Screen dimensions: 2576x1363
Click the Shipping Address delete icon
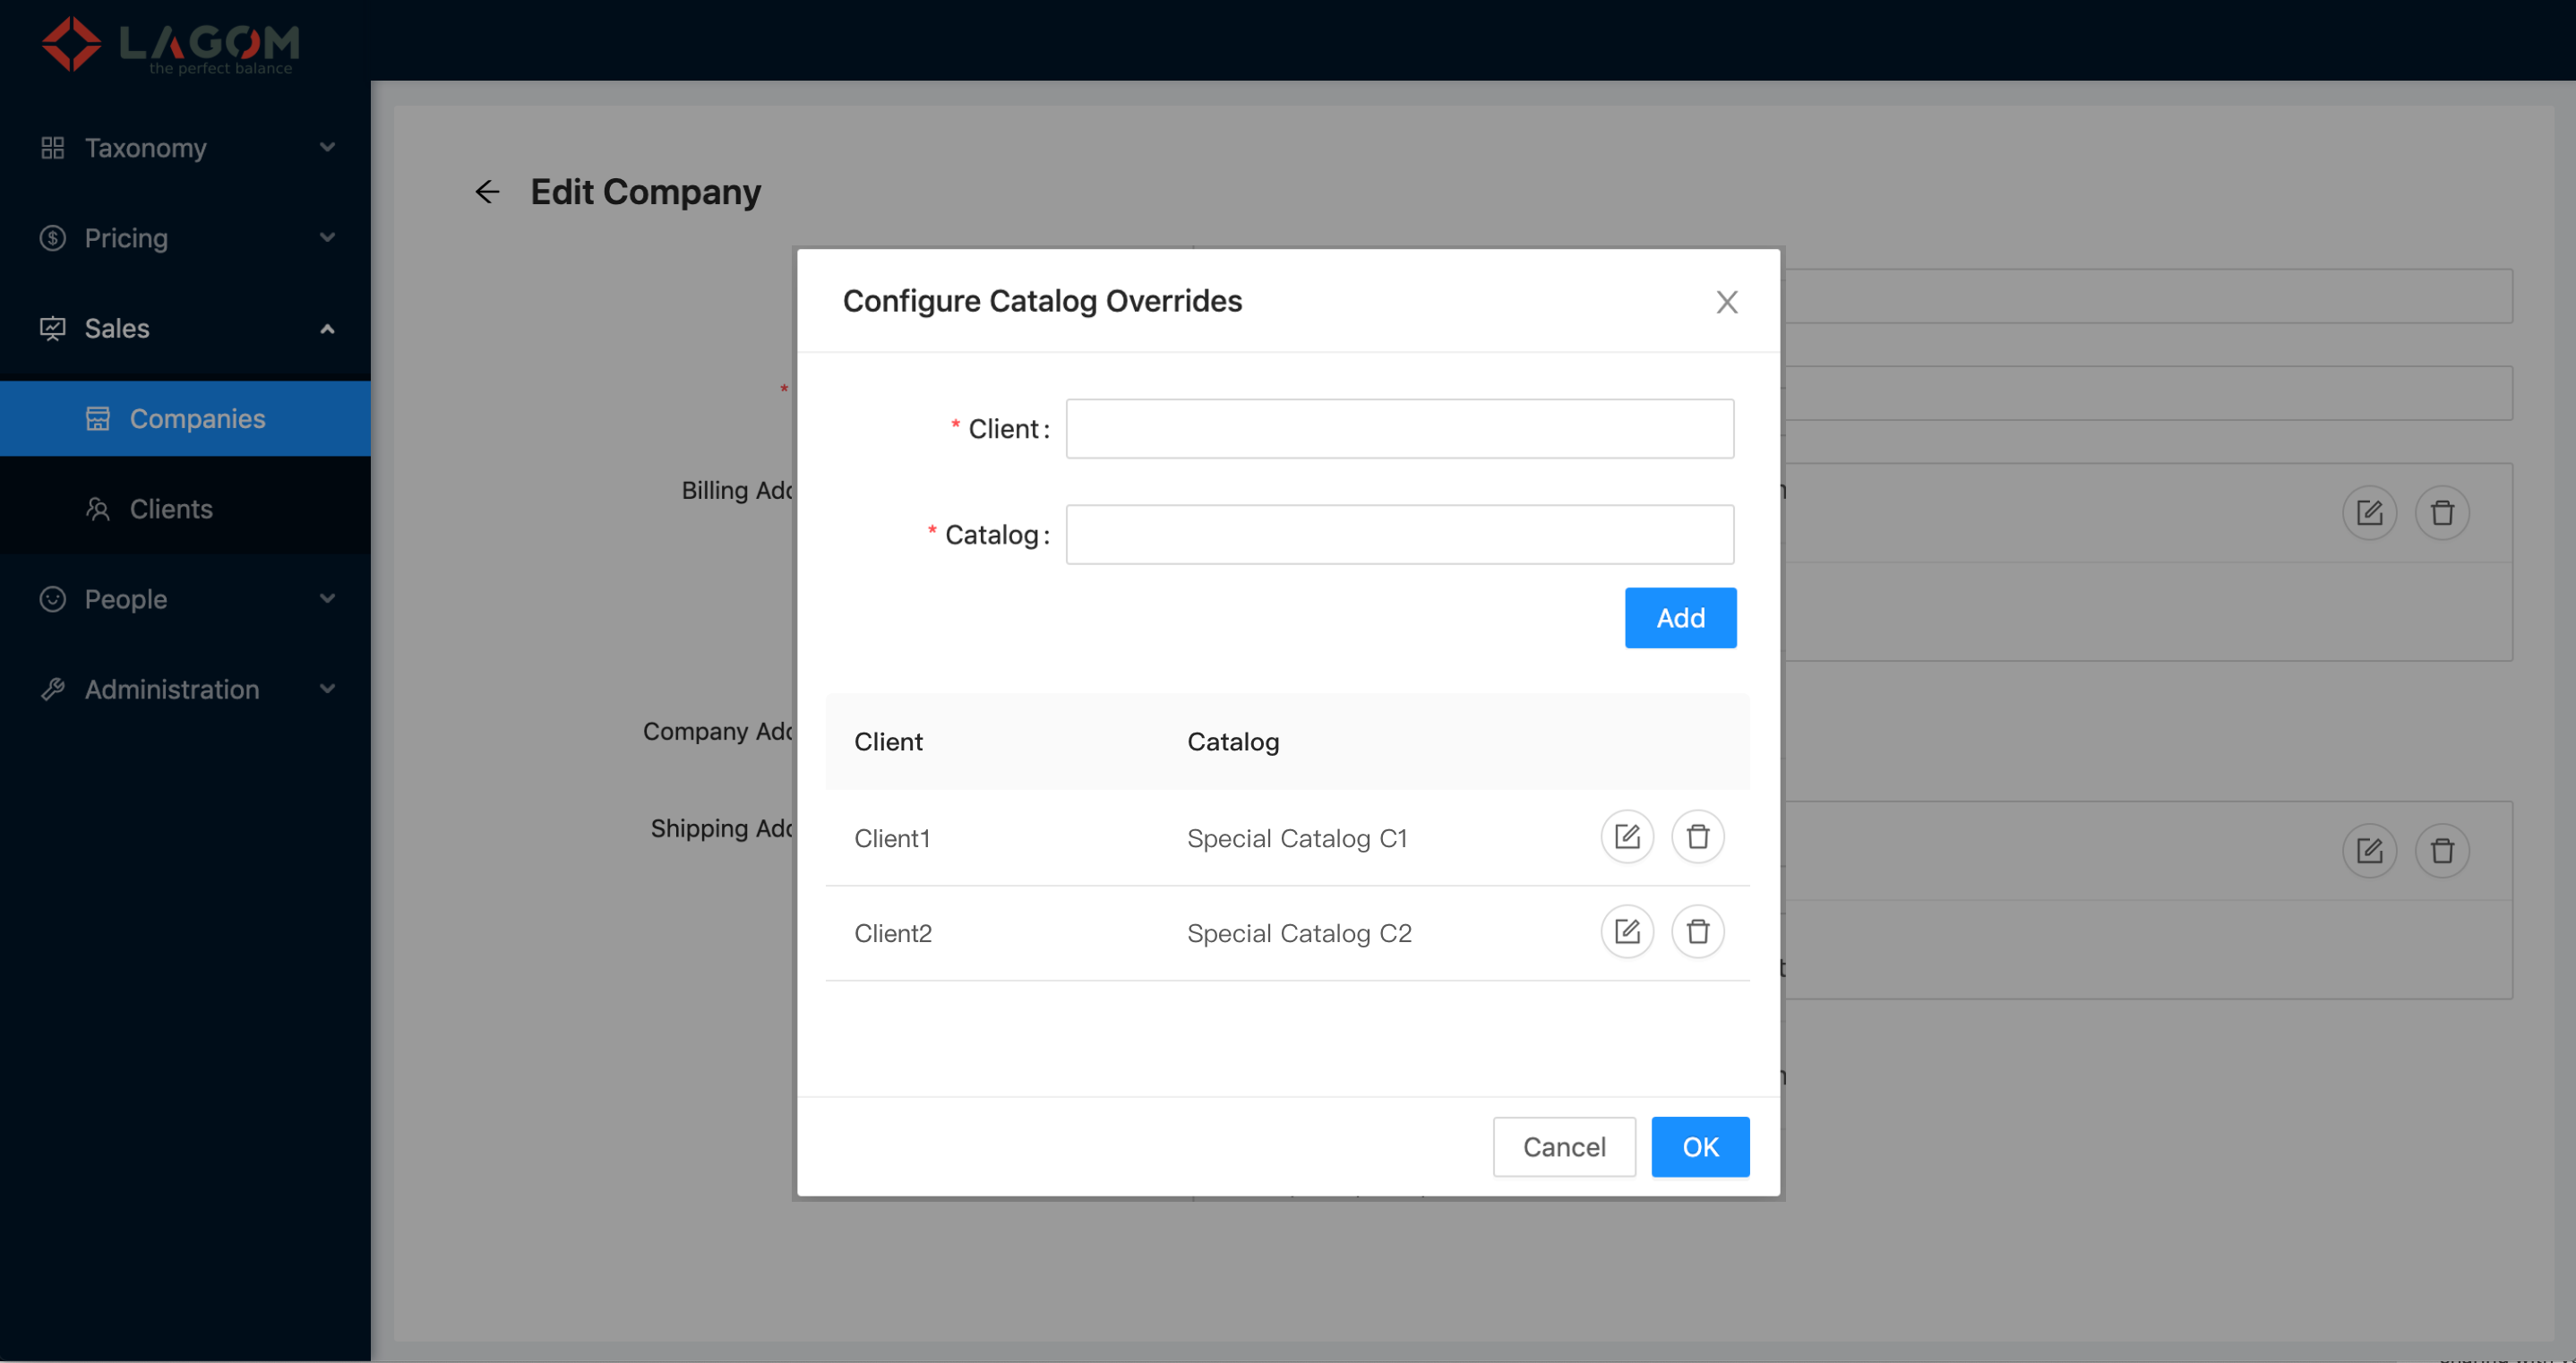2441,851
